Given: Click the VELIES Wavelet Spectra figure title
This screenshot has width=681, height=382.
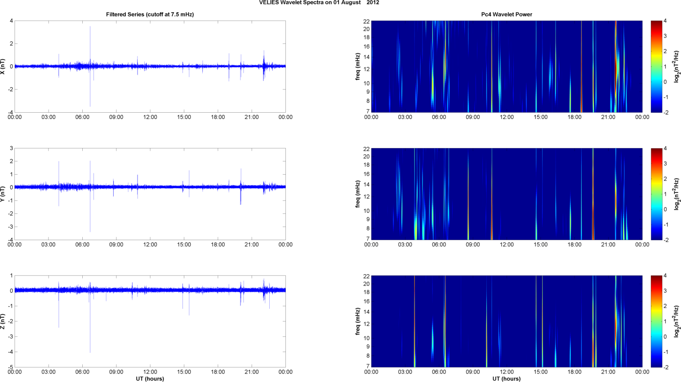Looking at the screenshot, I should tap(319, 3).
